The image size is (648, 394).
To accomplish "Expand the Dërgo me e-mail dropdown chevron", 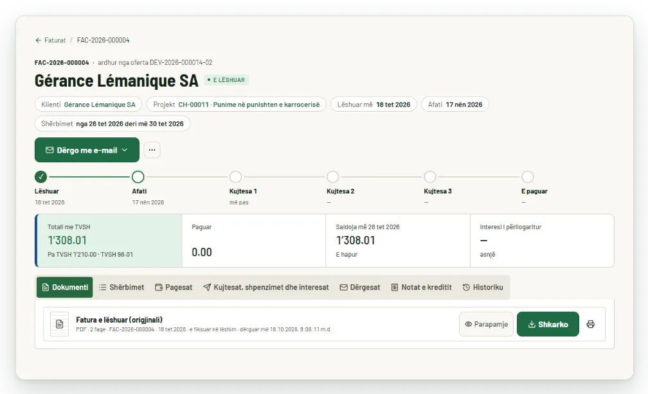I will (125, 150).
